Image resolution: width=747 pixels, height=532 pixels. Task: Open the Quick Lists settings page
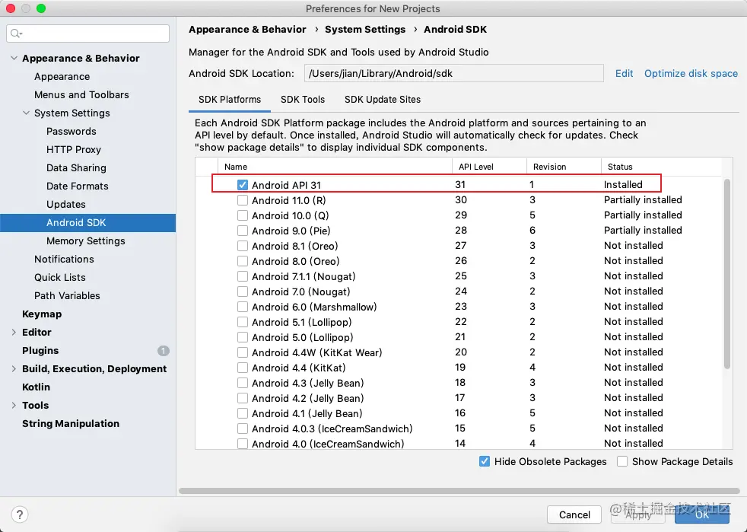pos(60,278)
